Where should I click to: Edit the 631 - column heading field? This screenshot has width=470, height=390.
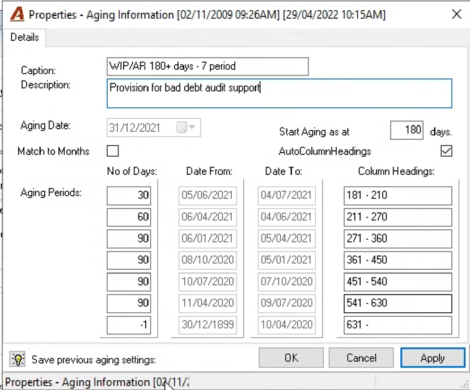tap(398, 325)
